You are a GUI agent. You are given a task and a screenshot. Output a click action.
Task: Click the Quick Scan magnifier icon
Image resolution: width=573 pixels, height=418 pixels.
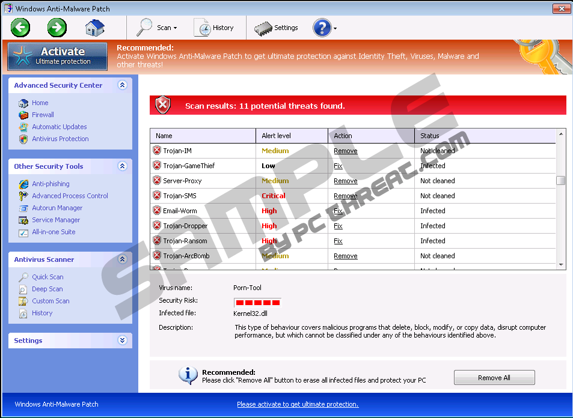(23, 277)
